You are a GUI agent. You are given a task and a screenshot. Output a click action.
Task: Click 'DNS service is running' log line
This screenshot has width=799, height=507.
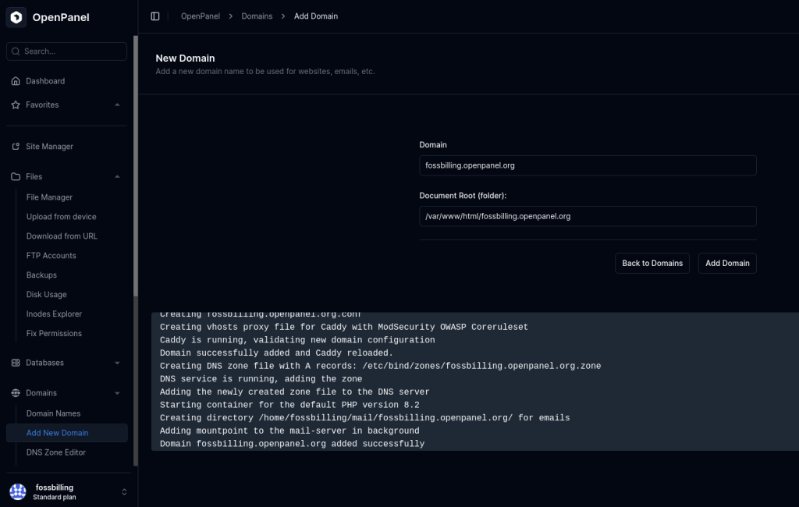tap(261, 379)
